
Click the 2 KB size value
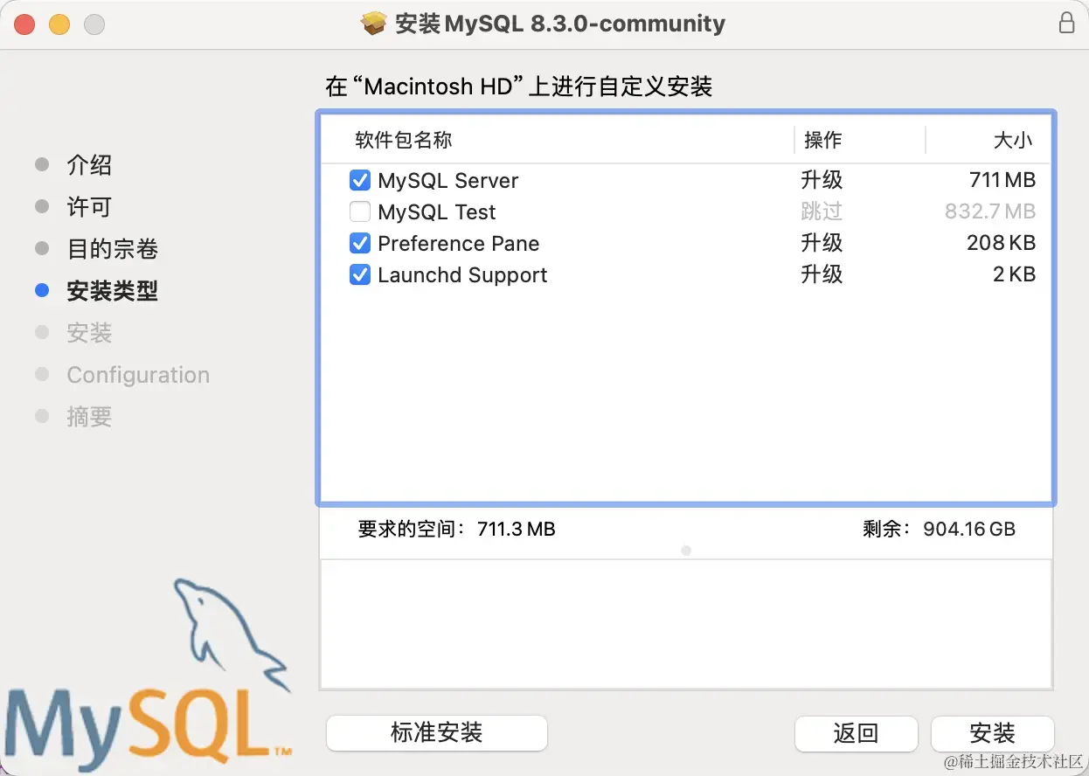(1014, 275)
